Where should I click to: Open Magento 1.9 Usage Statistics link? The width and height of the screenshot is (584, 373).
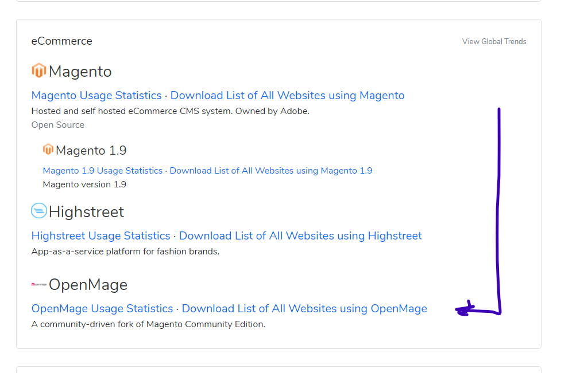[x=103, y=171]
